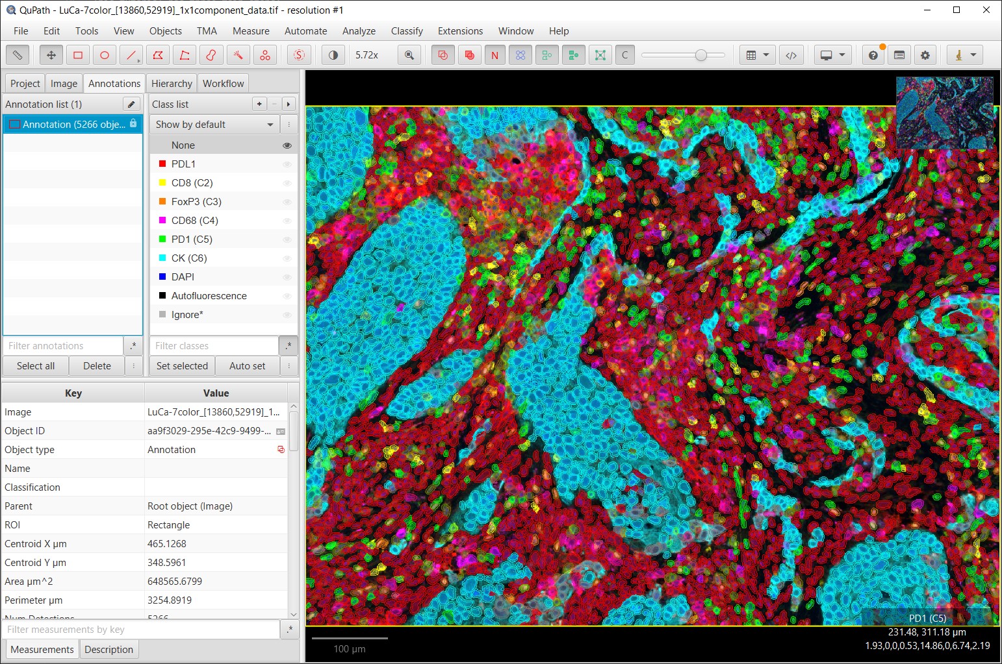The image size is (1002, 664).
Task: Open the Analyze menu
Action: pos(359,31)
